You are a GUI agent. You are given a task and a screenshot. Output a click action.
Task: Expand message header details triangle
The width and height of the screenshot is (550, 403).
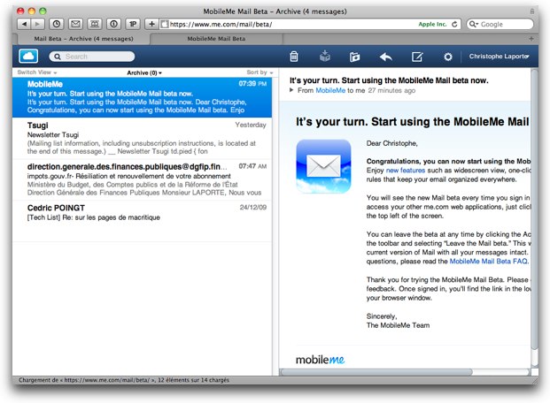(291, 90)
